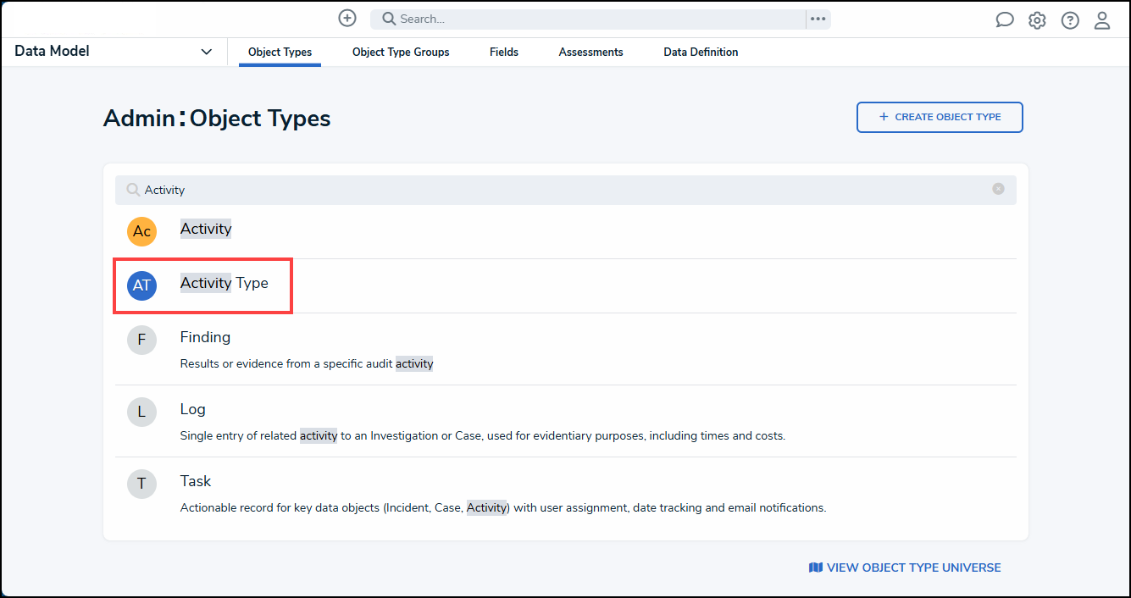Open the chat bubble icon
This screenshot has width=1131, height=598.
[1004, 20]
